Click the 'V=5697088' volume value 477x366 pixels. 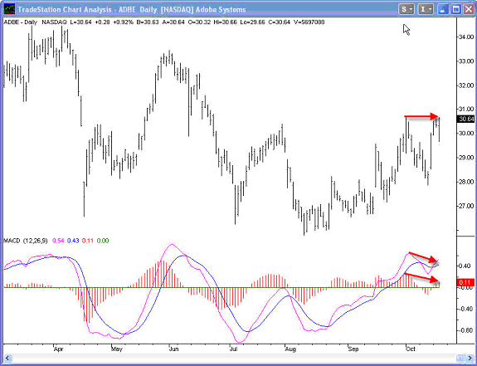coord(309,22)
